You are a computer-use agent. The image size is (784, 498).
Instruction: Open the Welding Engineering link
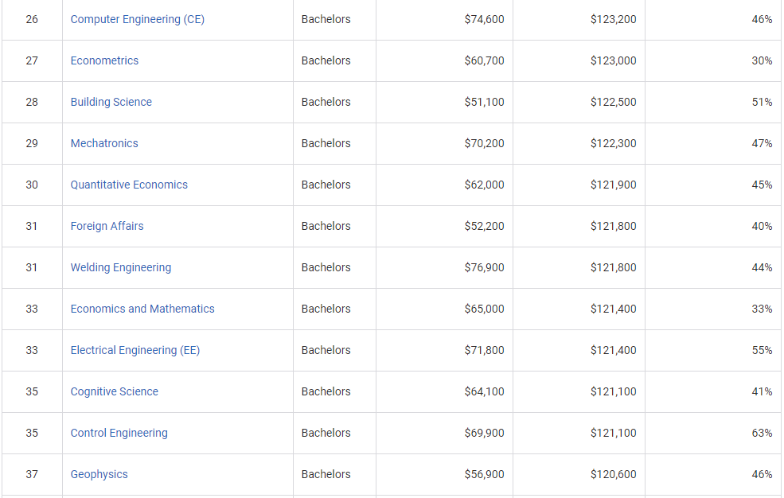[x=120, y=267]
